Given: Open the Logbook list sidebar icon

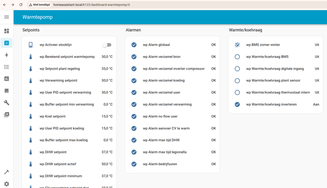Looking at the screenshot, I should click(7, 67).
